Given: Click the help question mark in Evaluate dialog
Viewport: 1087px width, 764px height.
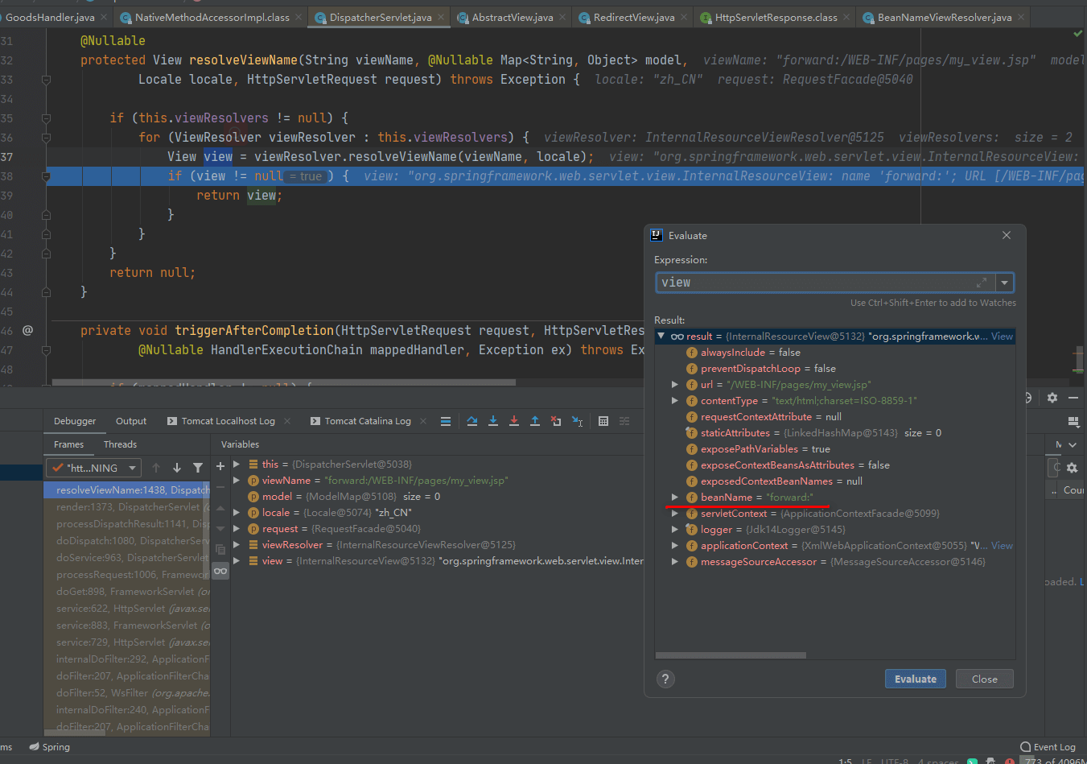Looking at the screenshot, I should (665, 679).
